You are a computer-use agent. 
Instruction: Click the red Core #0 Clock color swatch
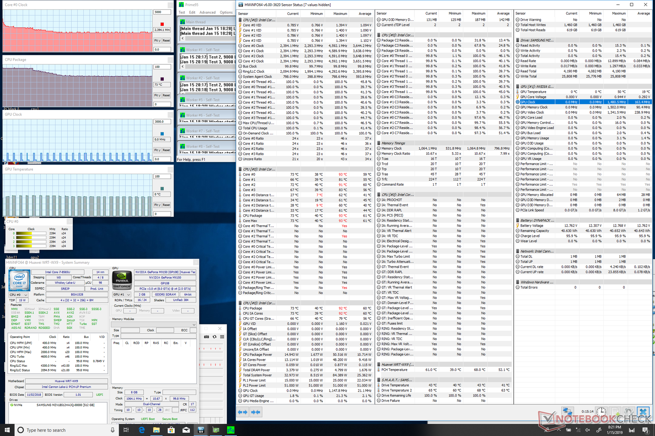[162, 24]
